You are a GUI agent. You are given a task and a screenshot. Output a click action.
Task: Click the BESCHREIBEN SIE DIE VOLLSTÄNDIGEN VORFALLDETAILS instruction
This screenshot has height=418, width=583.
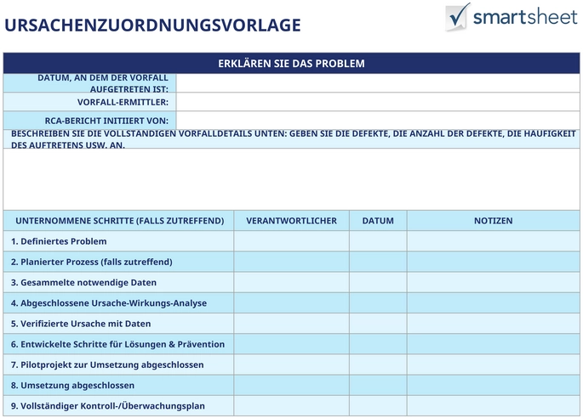[293, 139]
